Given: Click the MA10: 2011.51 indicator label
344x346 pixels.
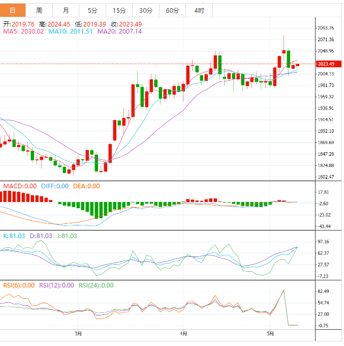Looking at the screenshot, I should coord(71,32).
